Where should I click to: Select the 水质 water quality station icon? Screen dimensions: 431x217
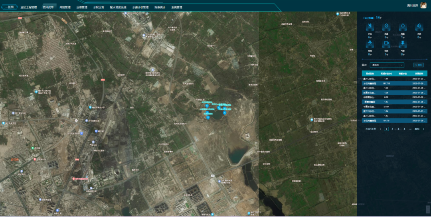pyautogui.click(x=419, y=27)
